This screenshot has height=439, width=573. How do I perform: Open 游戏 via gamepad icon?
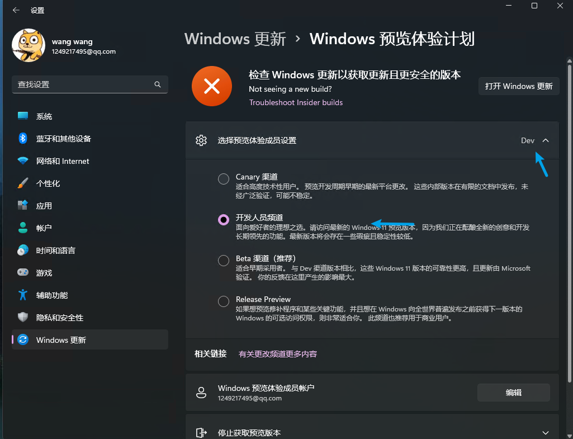tap(23, 273)
